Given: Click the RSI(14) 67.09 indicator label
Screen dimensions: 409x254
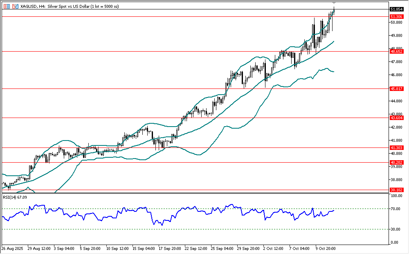Looking at the screenshot, I should coord(15,197).
